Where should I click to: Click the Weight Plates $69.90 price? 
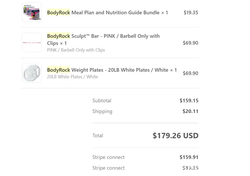[x=190, y=73]
